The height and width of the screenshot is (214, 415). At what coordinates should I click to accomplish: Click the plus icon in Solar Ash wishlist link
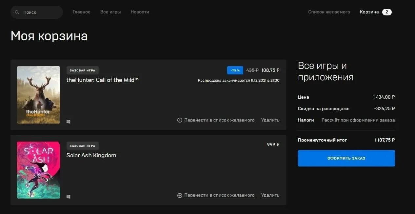(180, 195)
